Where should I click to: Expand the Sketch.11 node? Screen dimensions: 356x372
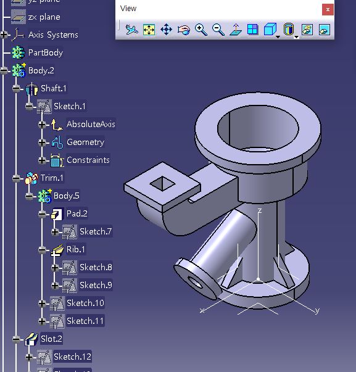click(42, 321)
